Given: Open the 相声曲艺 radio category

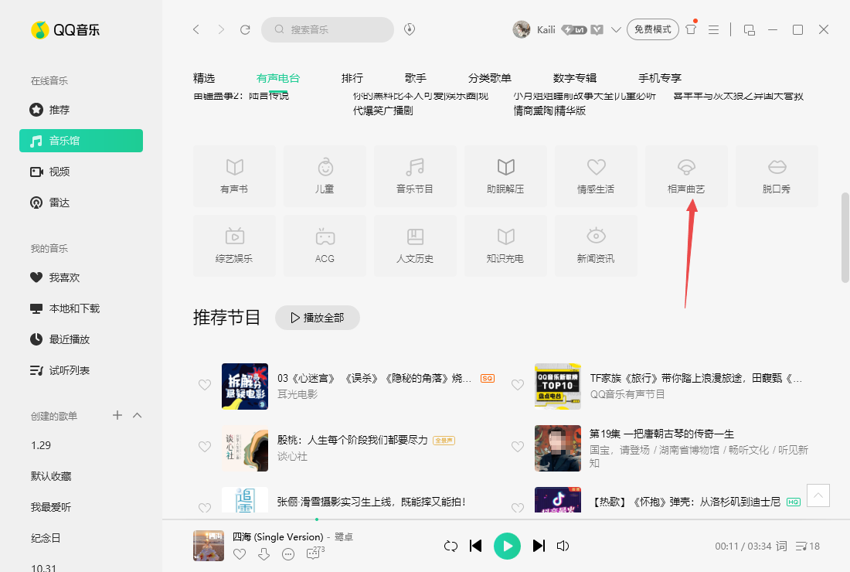Looking at the screenshot, I should tap(686, 175).
